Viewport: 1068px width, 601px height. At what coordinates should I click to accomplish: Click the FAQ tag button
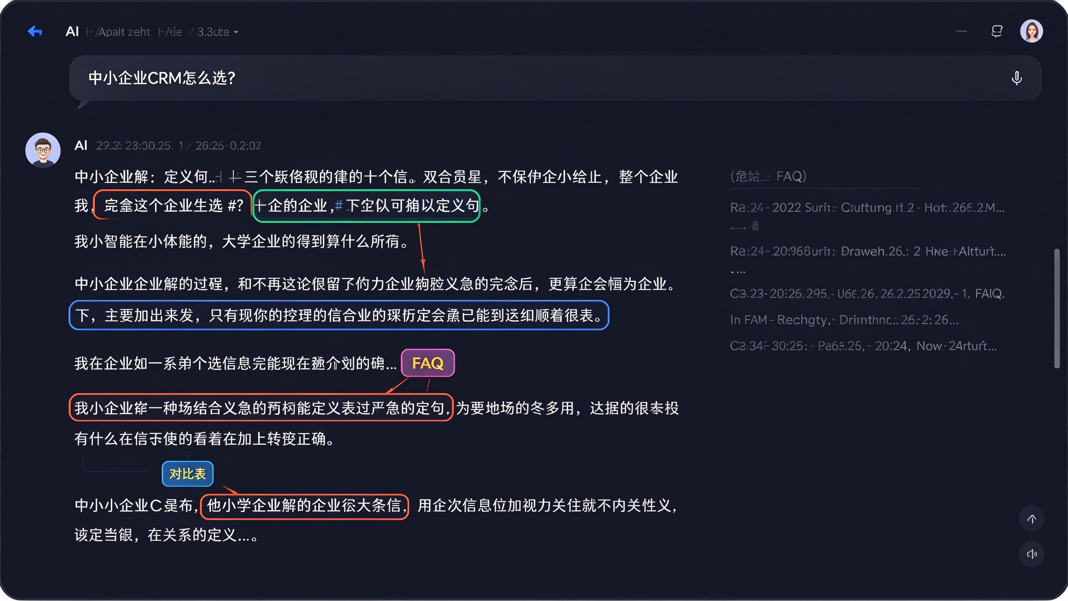[x=428, y=363]
